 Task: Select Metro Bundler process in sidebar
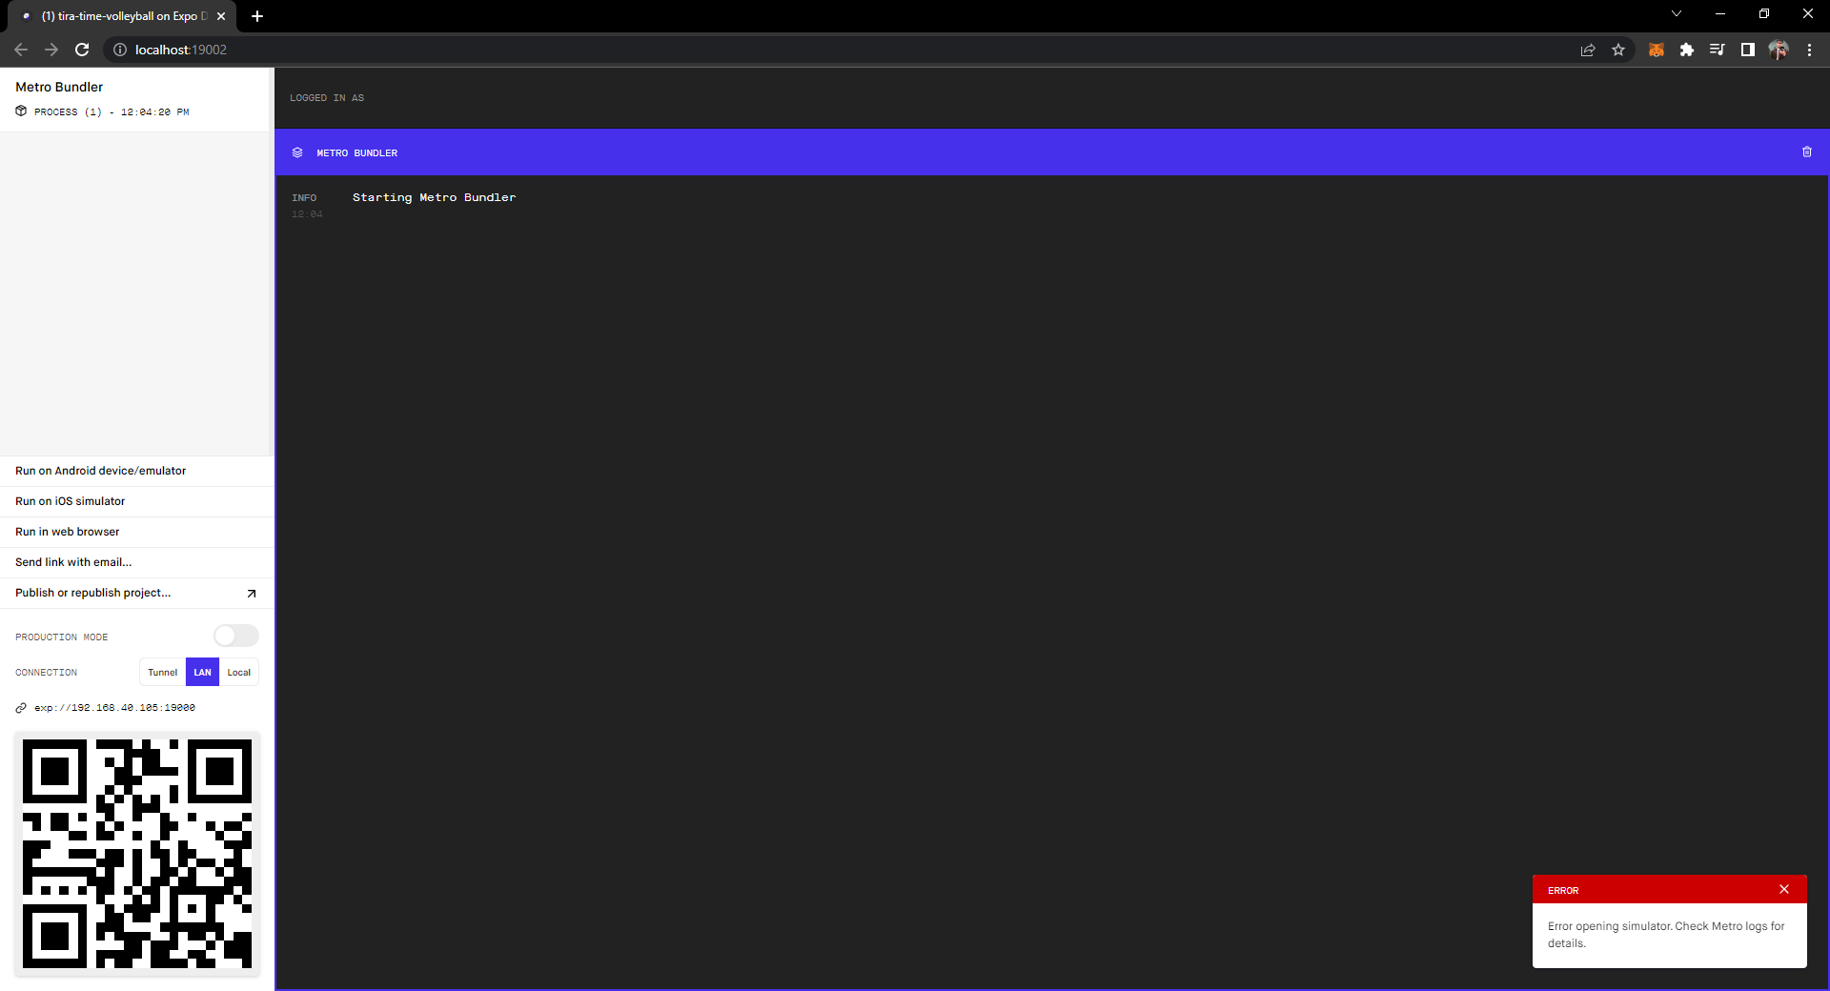point(136,99)
